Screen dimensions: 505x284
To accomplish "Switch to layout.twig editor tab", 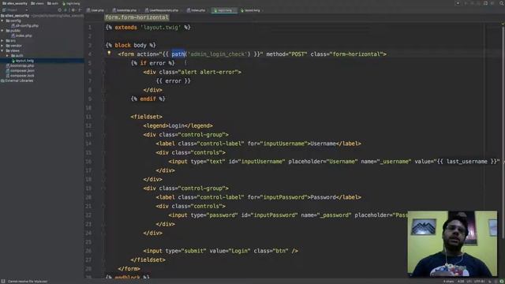I will tap(251, 10).
